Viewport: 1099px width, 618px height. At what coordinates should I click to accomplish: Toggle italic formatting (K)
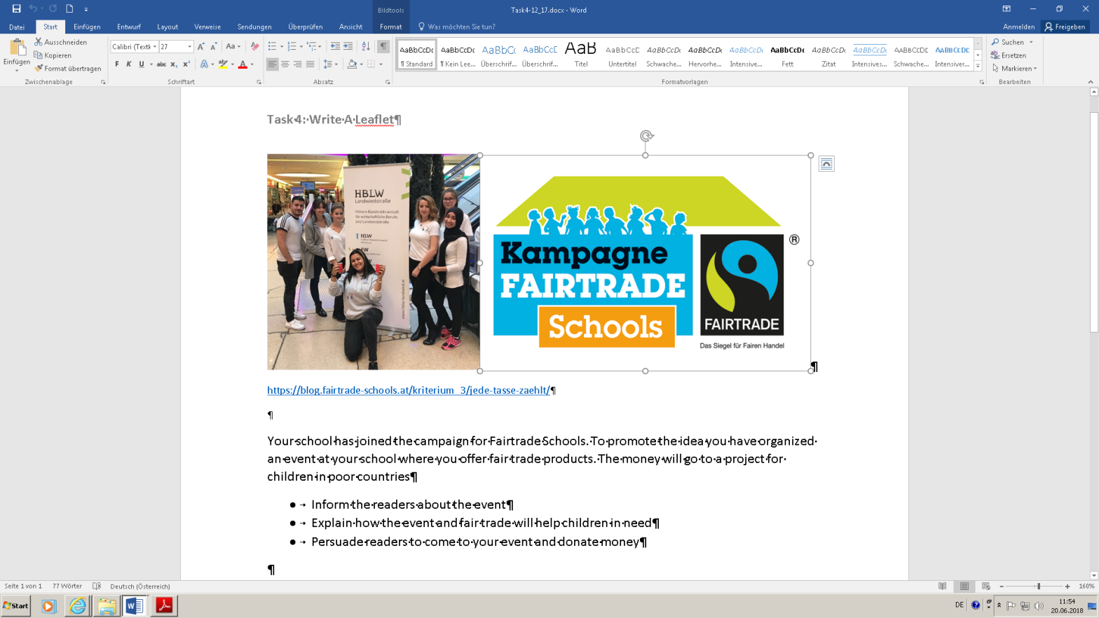tap(129, 64)
